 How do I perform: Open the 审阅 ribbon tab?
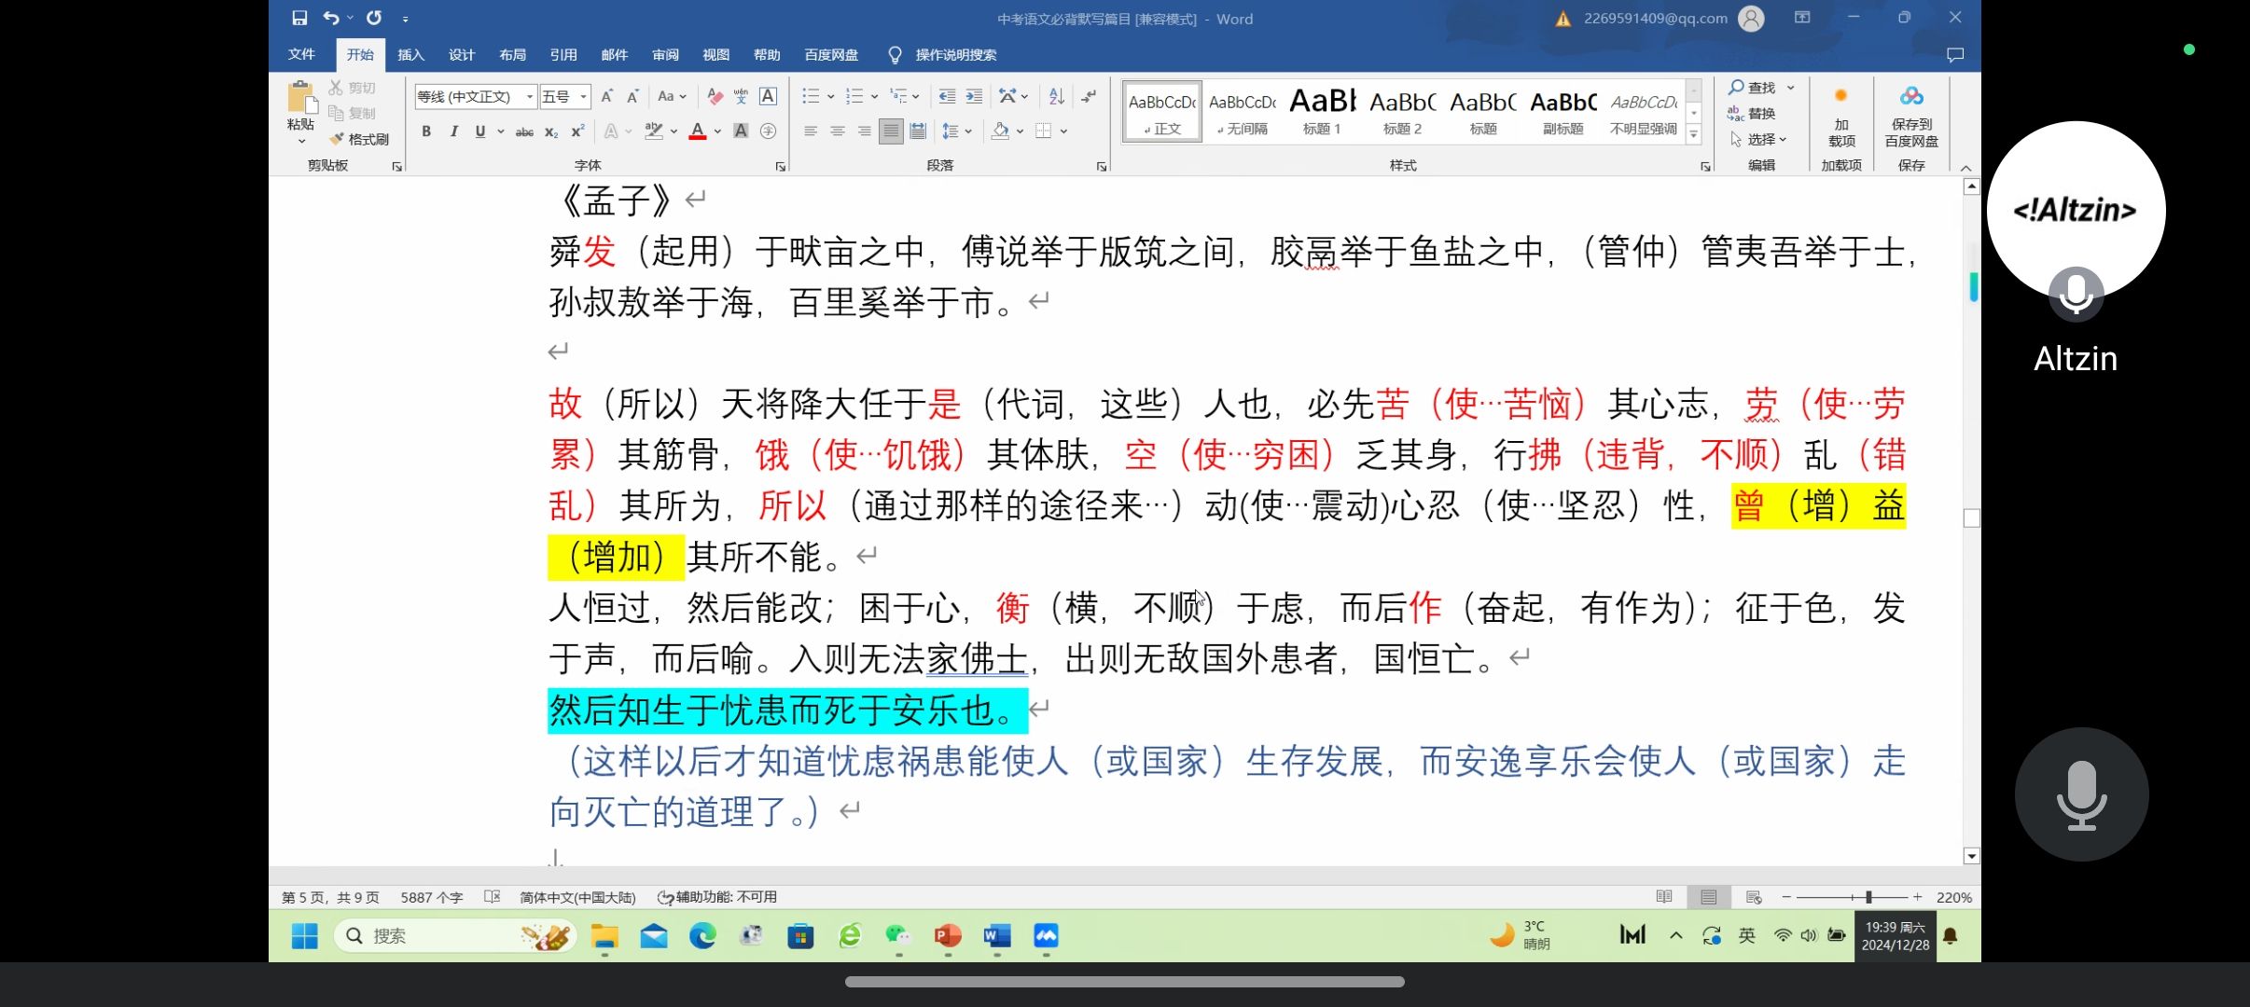(665, 55)
